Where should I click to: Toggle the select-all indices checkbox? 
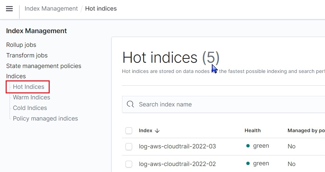129,131
